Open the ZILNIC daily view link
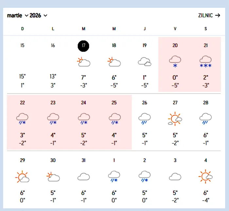229x211 pixels. (209, 15)
